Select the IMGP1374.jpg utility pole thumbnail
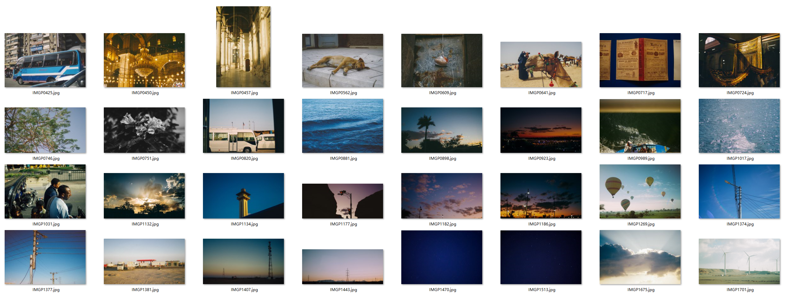The image size is (788, 305). click(x=739, y=191)
